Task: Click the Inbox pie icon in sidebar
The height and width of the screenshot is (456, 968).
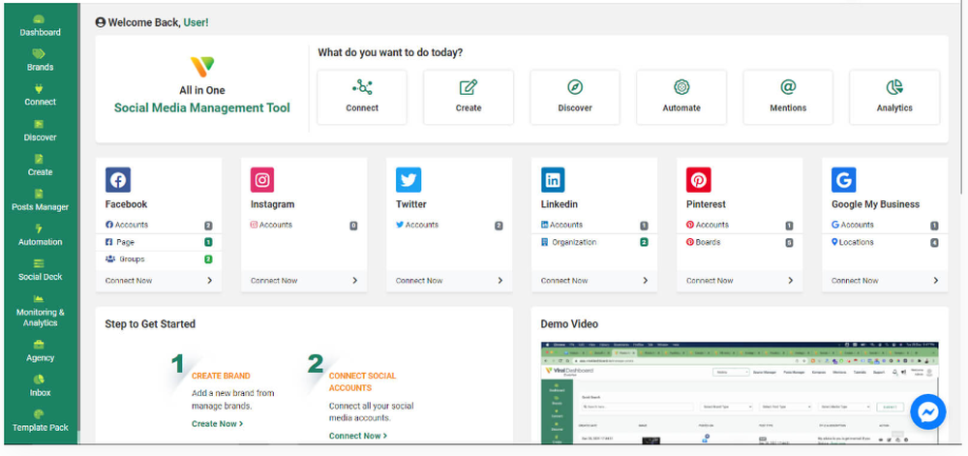Action: 39,379
